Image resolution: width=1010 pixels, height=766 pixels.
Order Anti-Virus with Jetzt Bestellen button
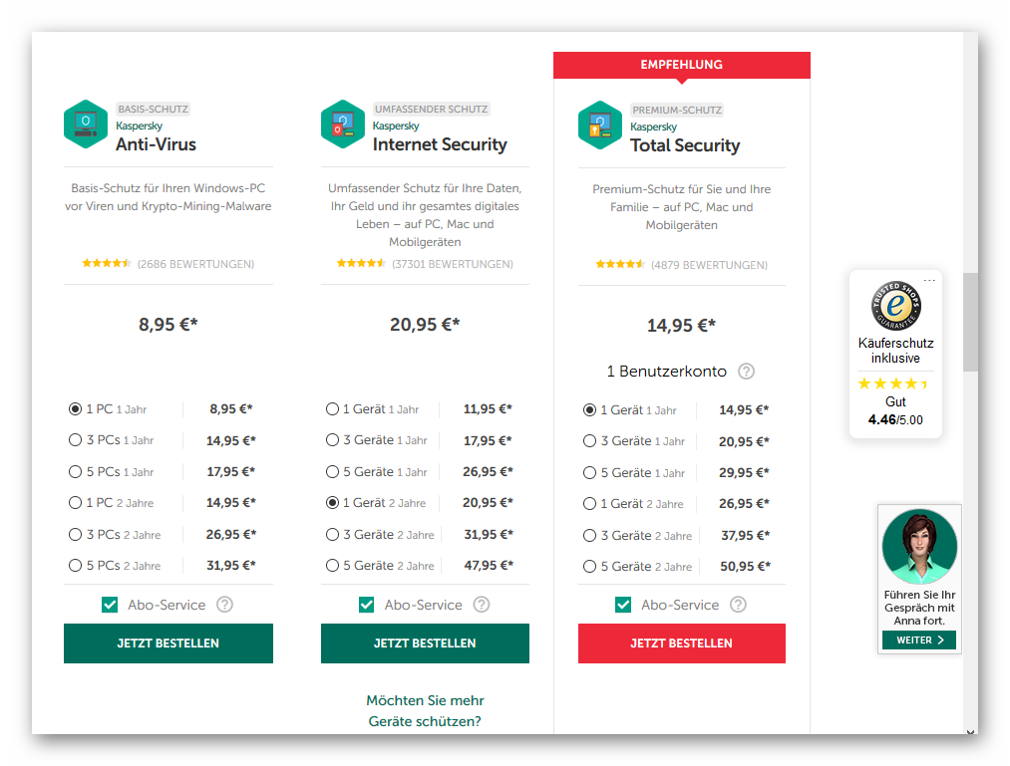click(168, 643)
